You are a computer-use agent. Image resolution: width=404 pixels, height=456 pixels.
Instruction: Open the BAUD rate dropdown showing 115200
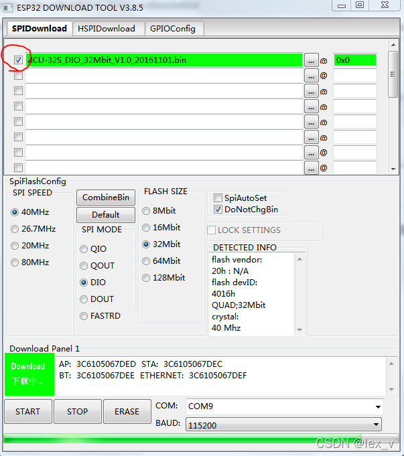[x=283, y=425]
